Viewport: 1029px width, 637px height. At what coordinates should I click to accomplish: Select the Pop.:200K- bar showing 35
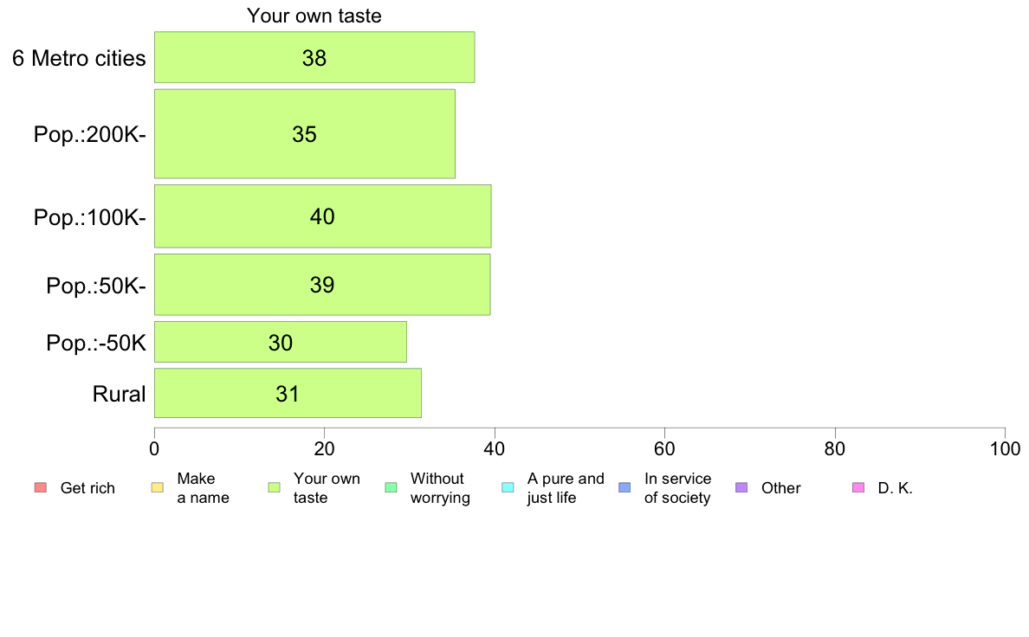coord(305,134)
